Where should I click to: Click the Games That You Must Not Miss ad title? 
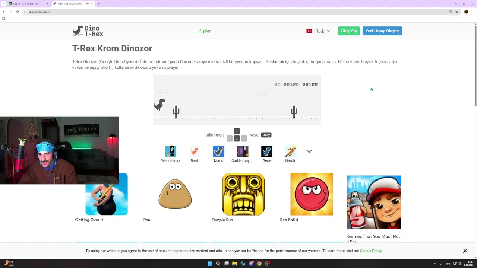coord(373,239)
